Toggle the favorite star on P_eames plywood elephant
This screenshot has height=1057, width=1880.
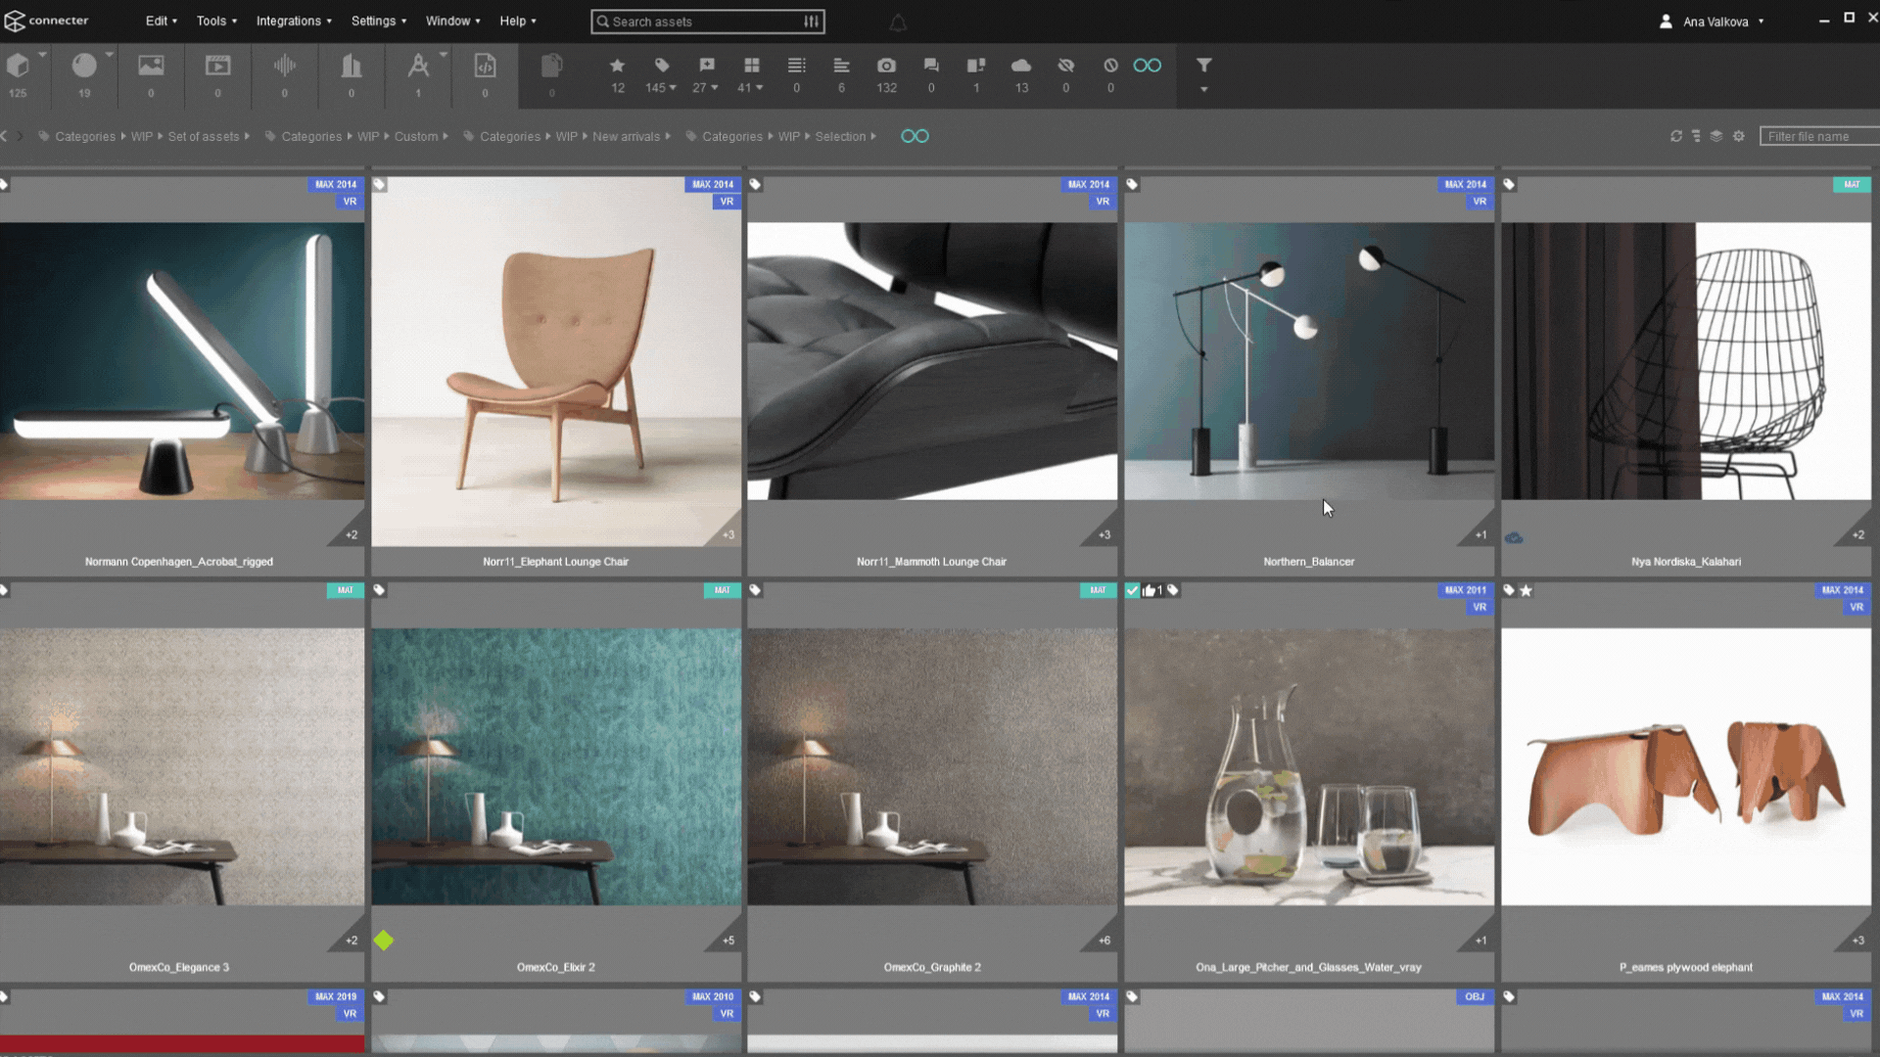click(1526, 590)
